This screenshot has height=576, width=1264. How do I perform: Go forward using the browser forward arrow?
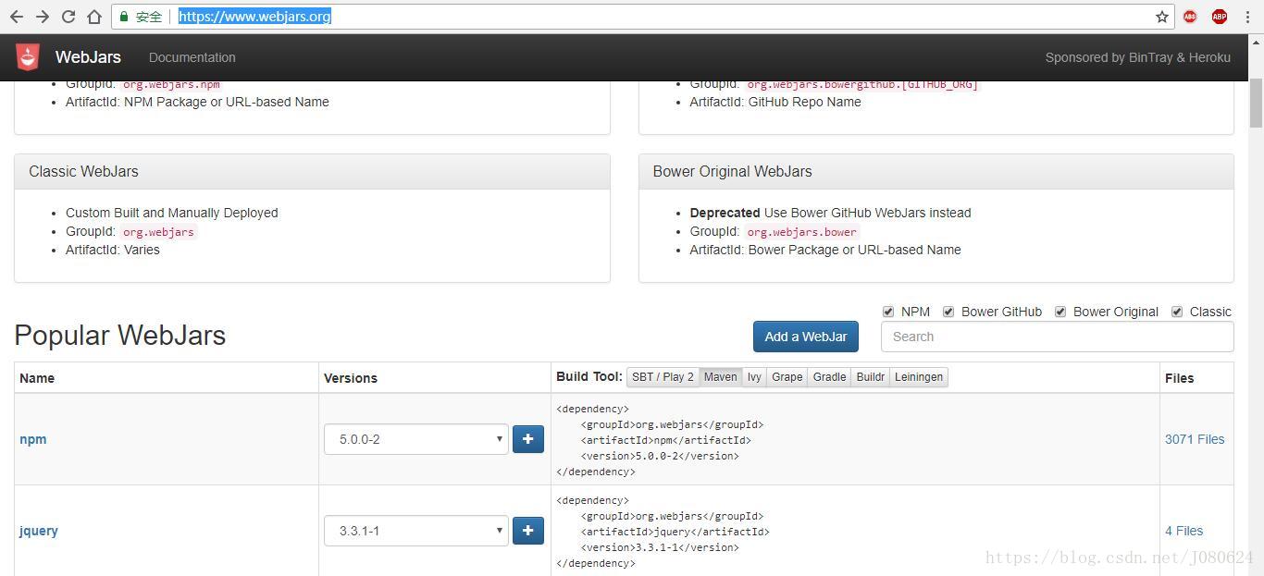coord(43,17)
